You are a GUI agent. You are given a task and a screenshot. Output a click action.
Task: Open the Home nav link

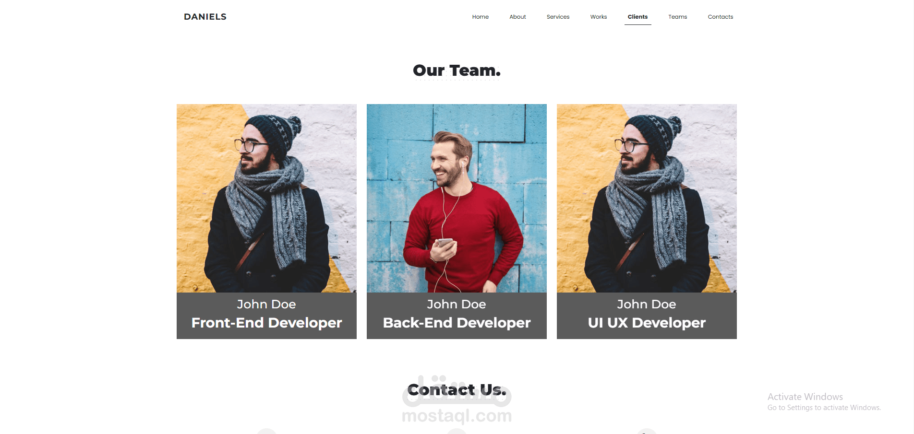(480, 17)
